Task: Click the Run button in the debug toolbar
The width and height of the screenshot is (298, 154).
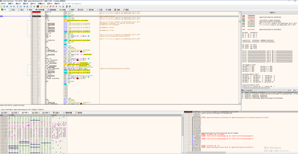Action: [11, 6]
